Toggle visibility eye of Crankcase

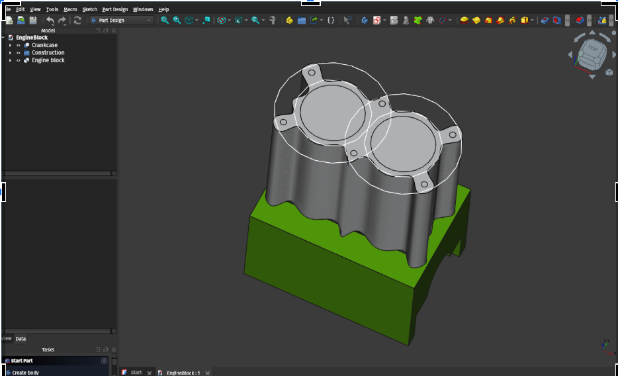coord(19,45)
